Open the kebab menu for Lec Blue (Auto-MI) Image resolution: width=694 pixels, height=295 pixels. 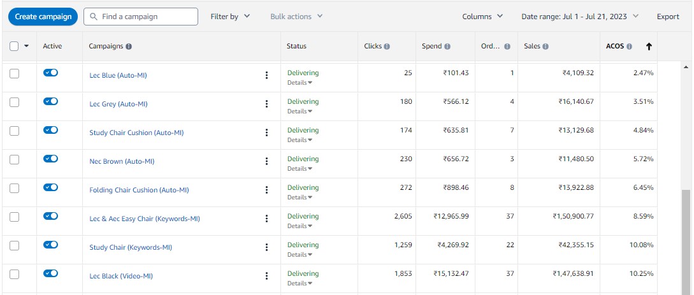pos(266,75)
